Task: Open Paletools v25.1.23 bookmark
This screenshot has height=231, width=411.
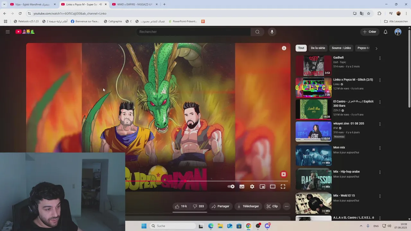Action: click(26, 21)
